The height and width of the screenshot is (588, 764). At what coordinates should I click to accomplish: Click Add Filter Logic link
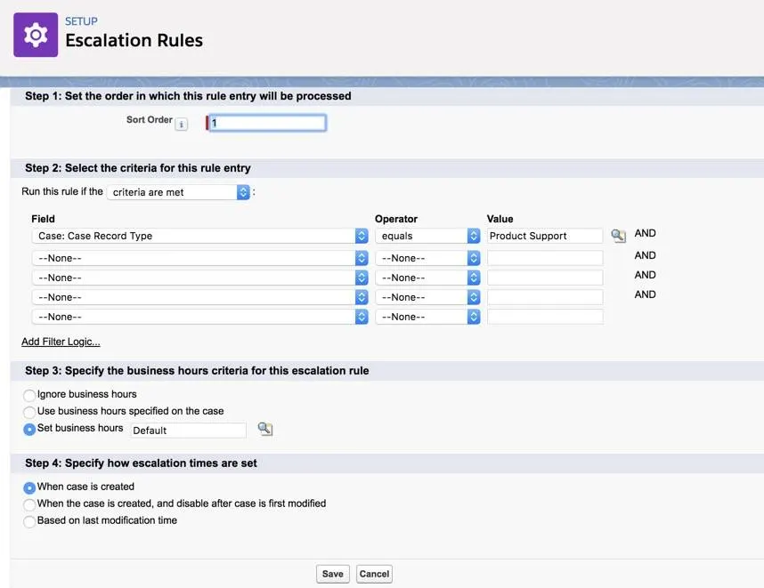61,342
